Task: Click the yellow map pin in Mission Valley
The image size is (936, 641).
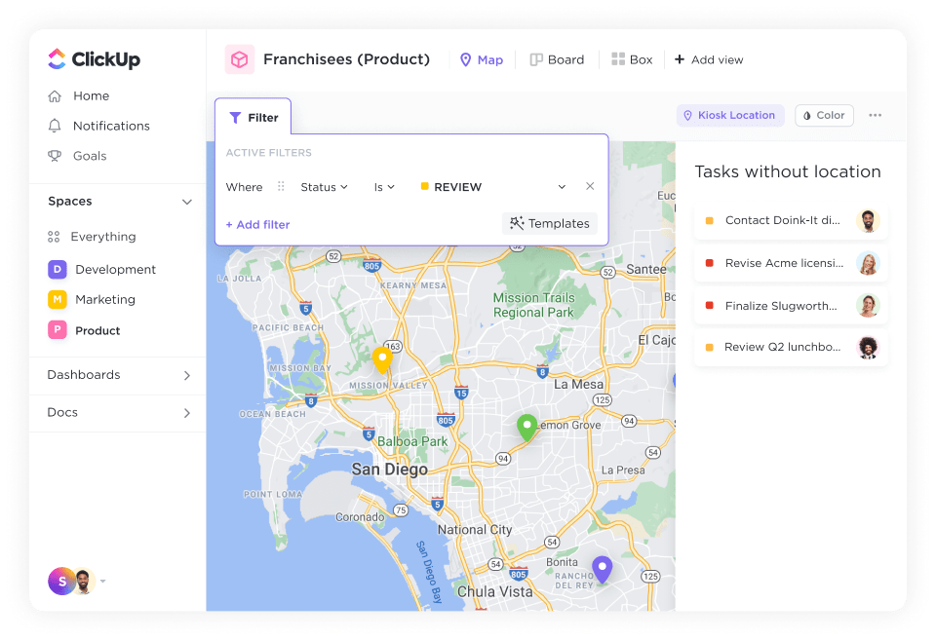Action: click(x=382, y=359)
